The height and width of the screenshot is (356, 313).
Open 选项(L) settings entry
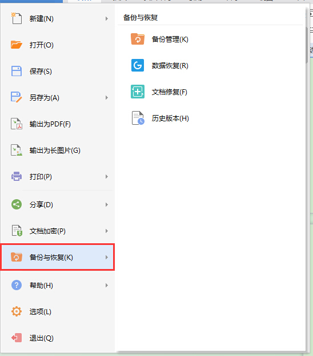tap(58, 312)
